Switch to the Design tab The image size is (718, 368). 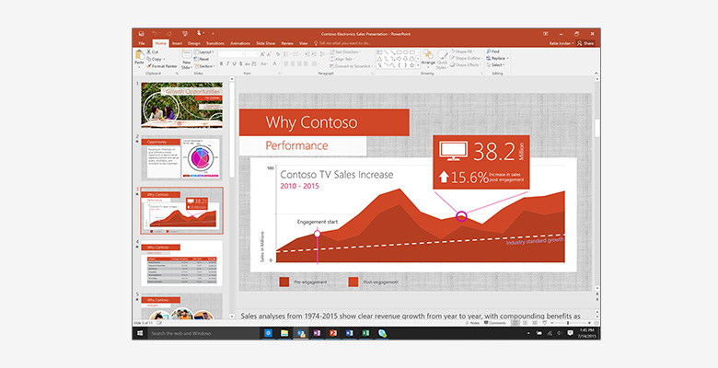point(193,43)
